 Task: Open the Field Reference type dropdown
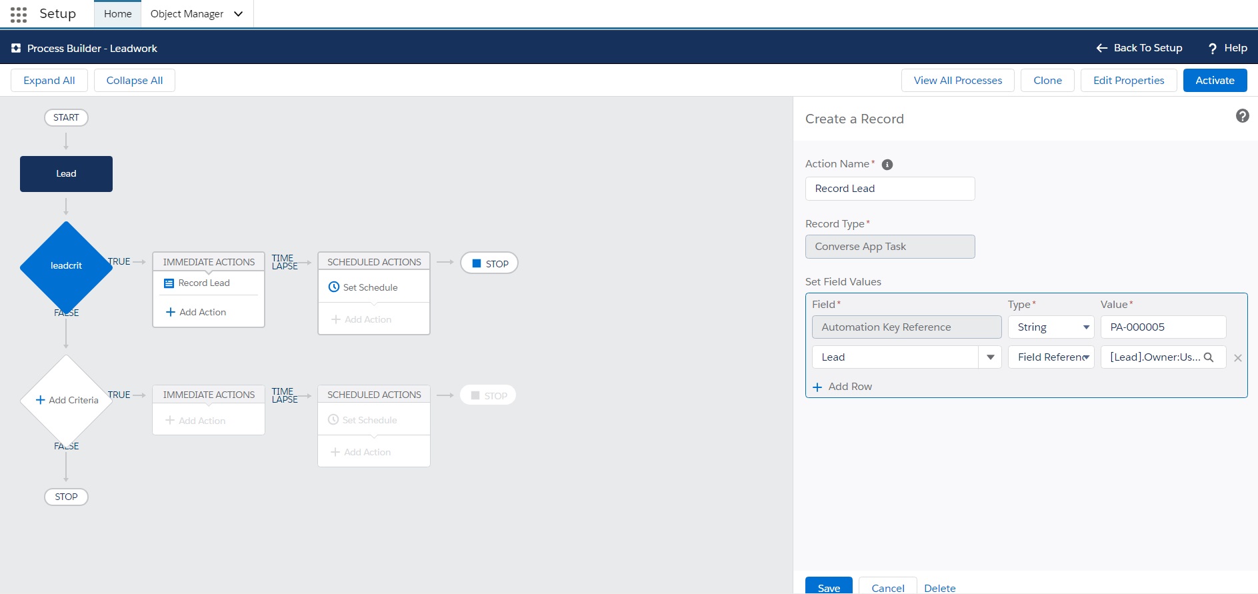coord(1051,357)
